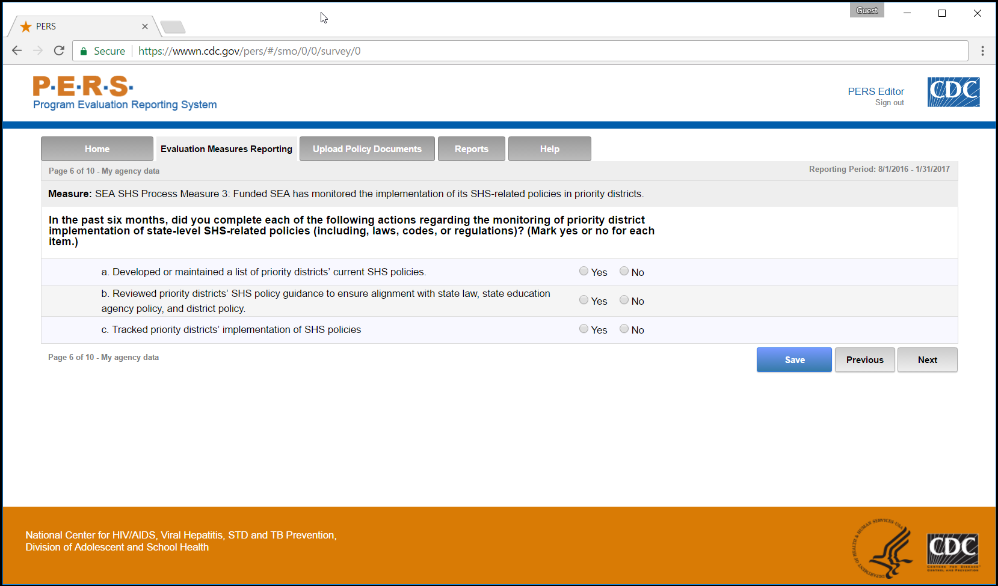Click the PERS logo in the header
Viewport: 998px width, 586px height.
click(83, 86)
